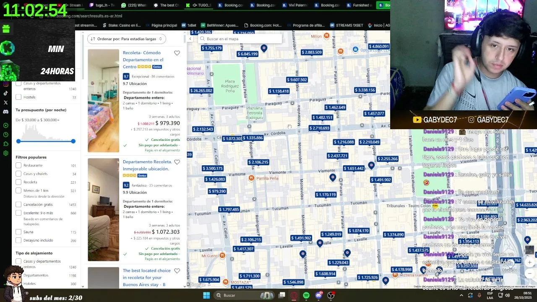Open the STREAMS 1XBET bookmark
This screenshot has height=302, width=537.
[347, 25]
